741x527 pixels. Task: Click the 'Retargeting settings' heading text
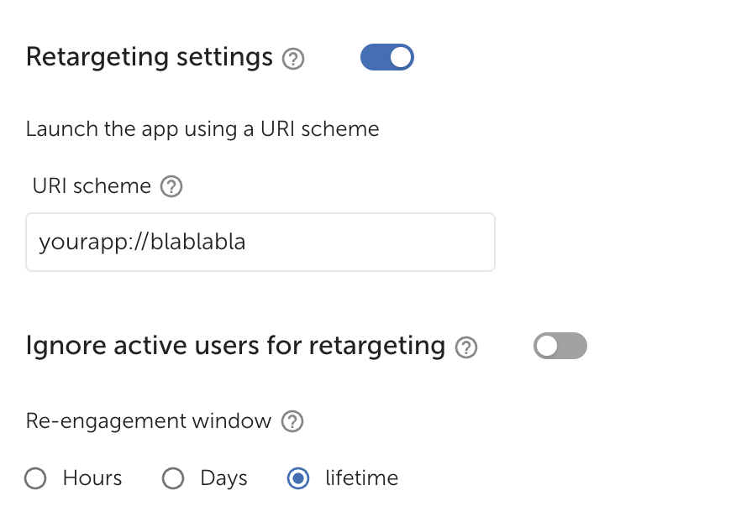click(x=150, y=57)
